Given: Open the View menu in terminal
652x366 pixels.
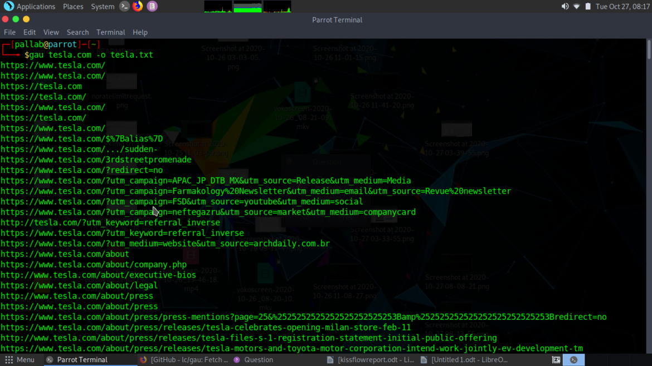Looking at the screenshot, I should tap(51, 32).
